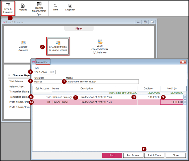189x161 pixels.
Task: Open the Balance Sheet report link
Action: 17,86
